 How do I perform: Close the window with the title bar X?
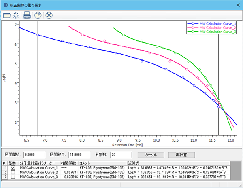click(236, 4)
